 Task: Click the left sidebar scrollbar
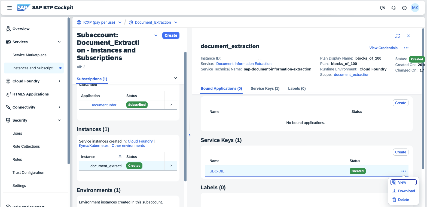(69, 91)
